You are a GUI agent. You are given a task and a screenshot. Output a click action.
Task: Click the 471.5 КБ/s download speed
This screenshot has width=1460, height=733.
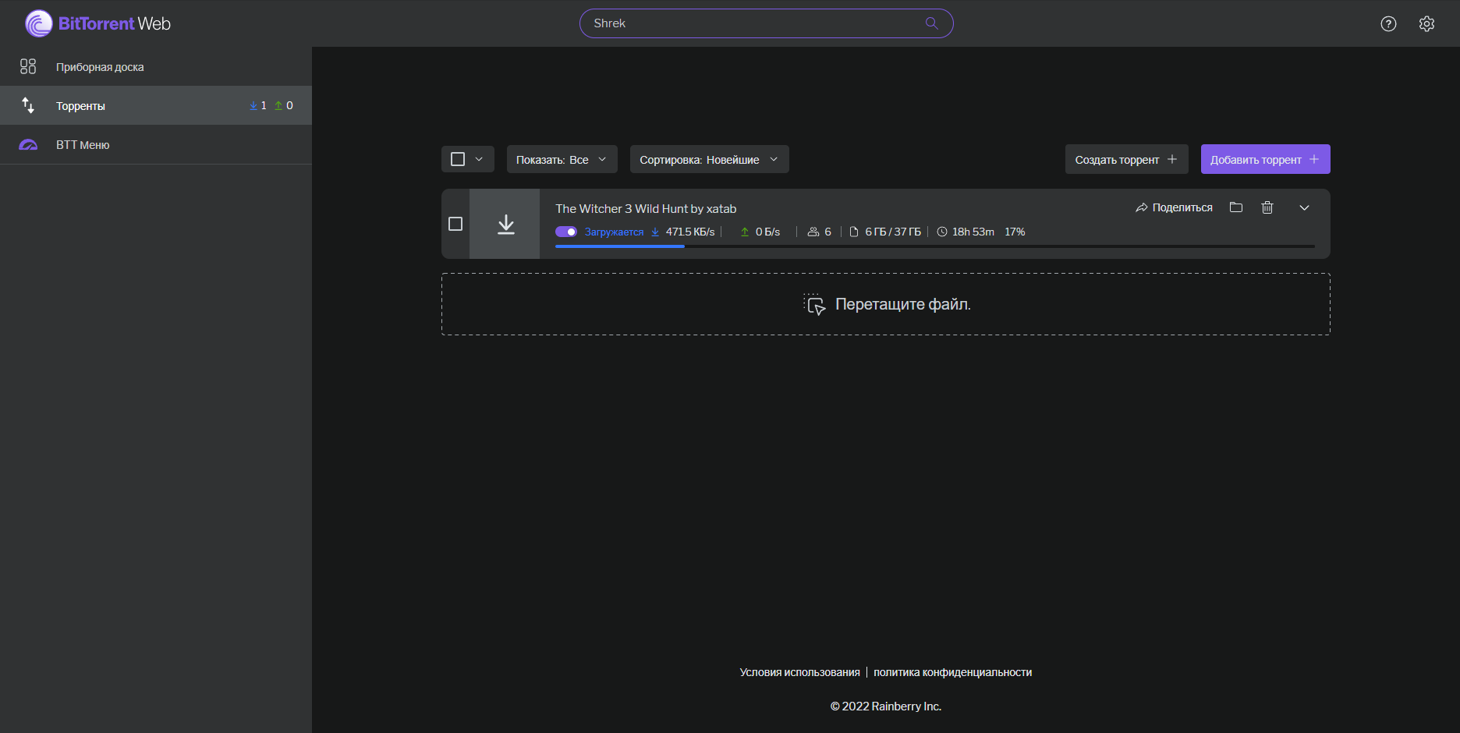(x=690, y=232)
